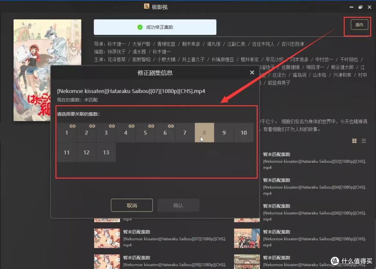376x269 pixels.
Task: Click cast name 能登麻美子
Action: coord(279,83)
